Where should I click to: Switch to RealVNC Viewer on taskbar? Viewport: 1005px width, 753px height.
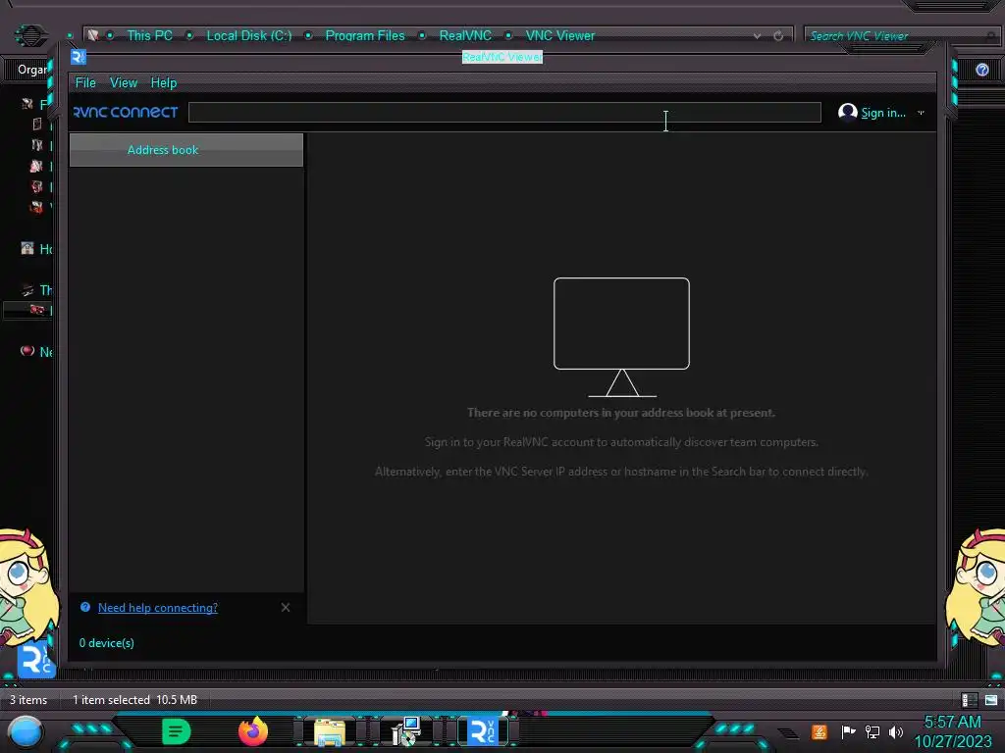coord(483,731)
